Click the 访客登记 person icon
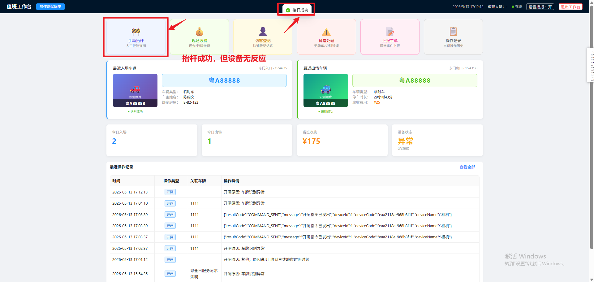 pyautogui.click(x=263, y=32)
